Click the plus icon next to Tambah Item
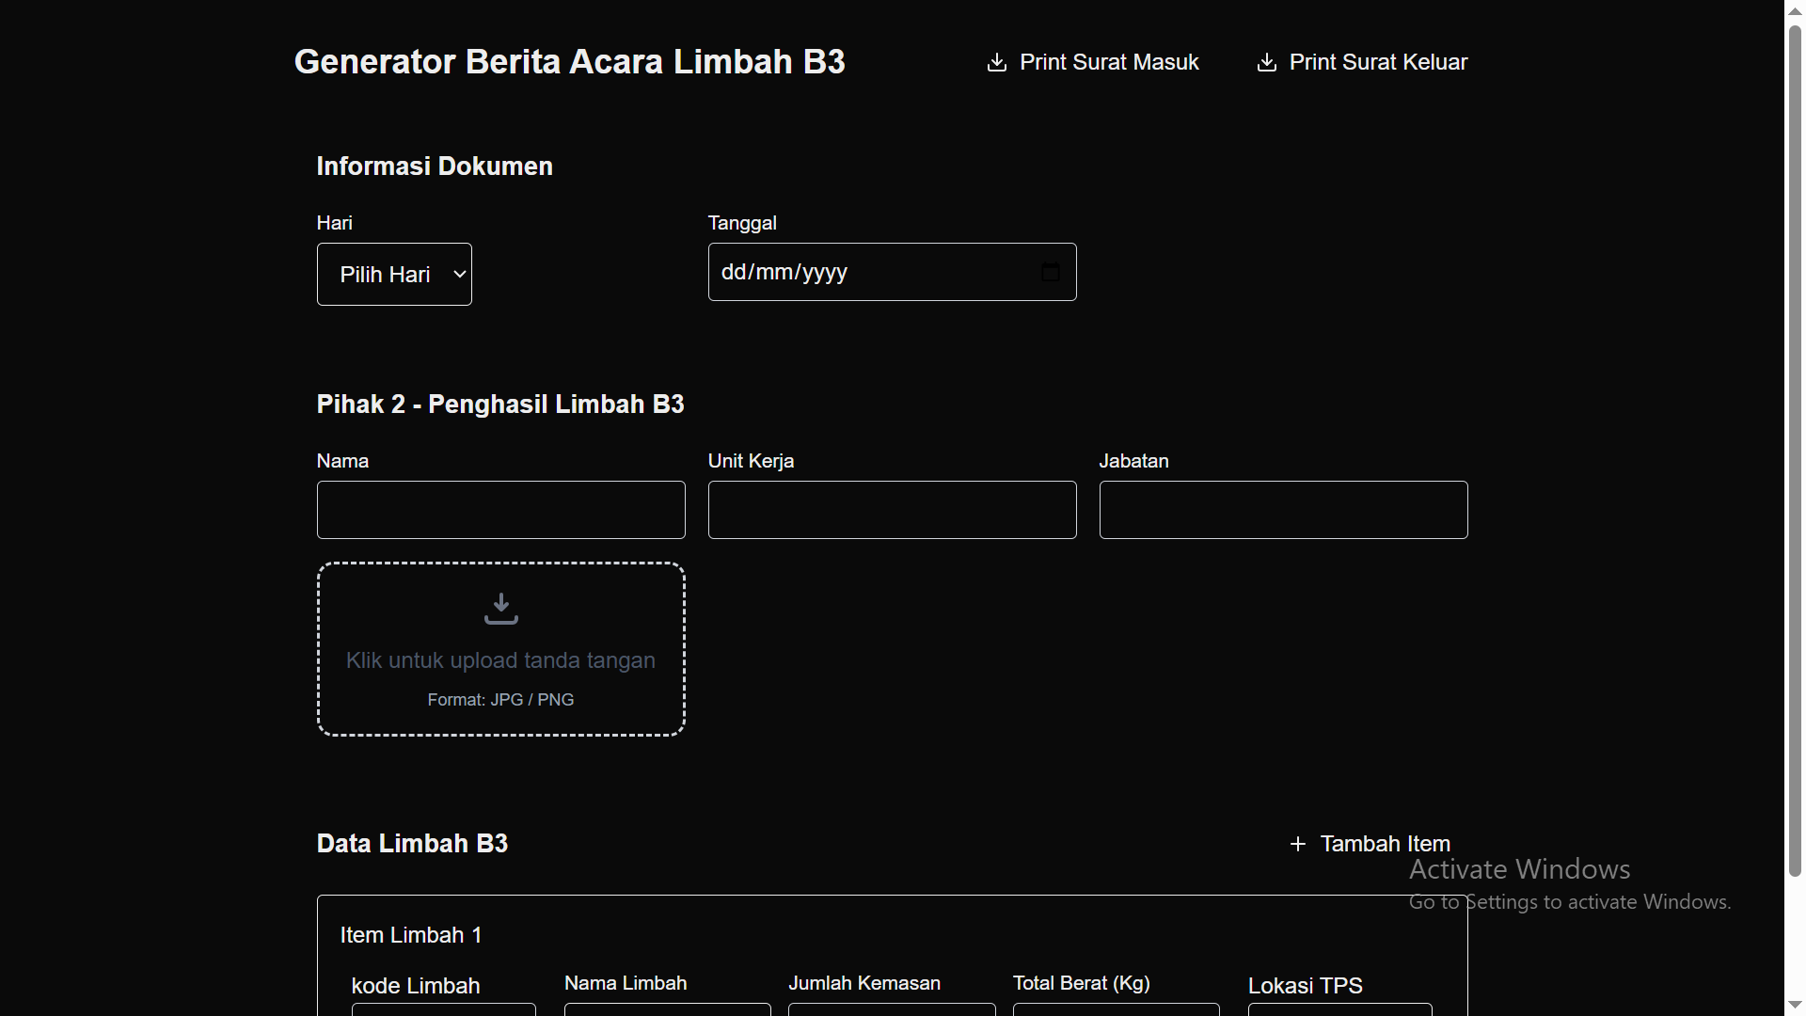 pyautogui.click(x=1297, y=844)
